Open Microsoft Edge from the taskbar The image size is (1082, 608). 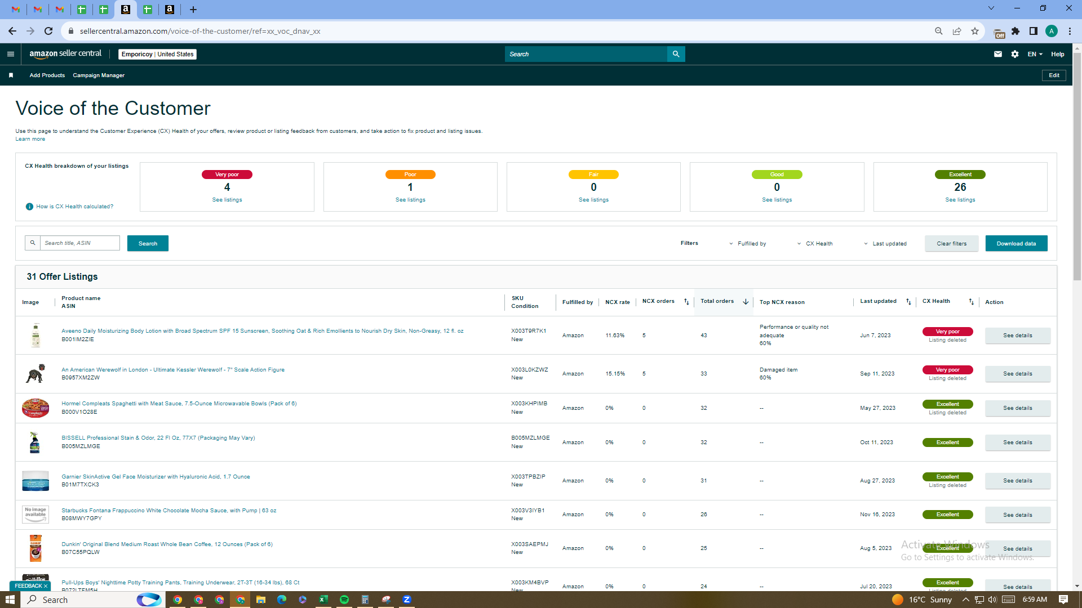click(x=282, y=600)
